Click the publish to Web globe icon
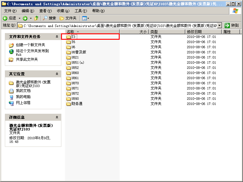243x182 pixels. pyautogui.click(x=11, y=52)
